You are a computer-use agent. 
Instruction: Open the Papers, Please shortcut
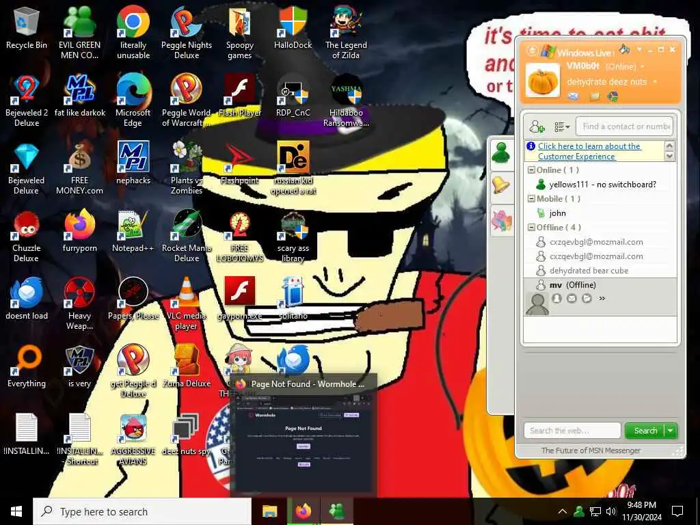[x=133, y=299]
